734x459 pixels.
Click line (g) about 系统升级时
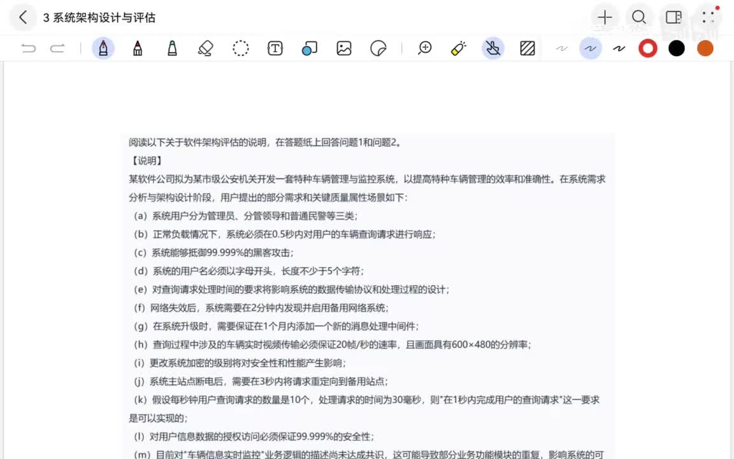point(276,326)
